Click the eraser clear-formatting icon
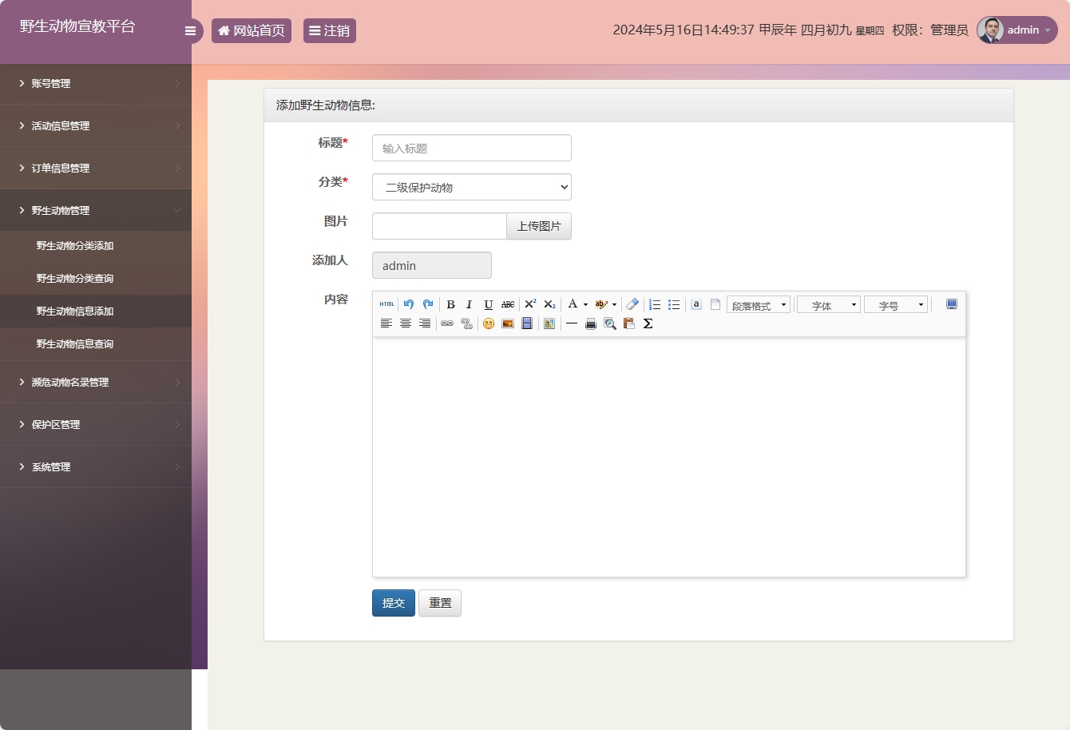Image resolution: width=1070 pixels, height=730 pixels. click(x=632, y=304)
